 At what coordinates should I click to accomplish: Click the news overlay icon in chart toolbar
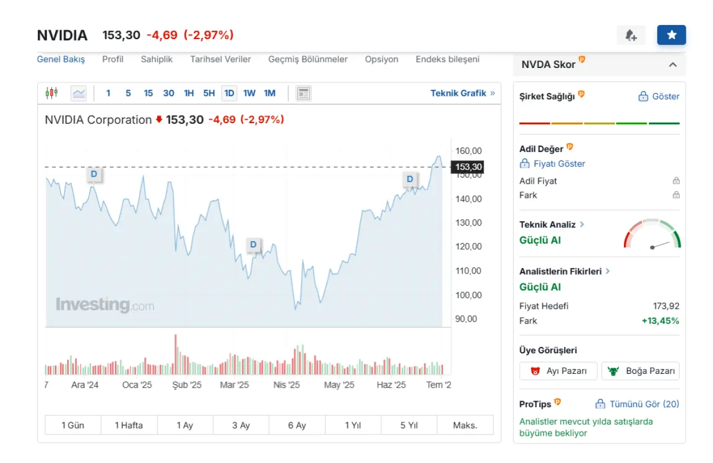(x=303, y=93)
